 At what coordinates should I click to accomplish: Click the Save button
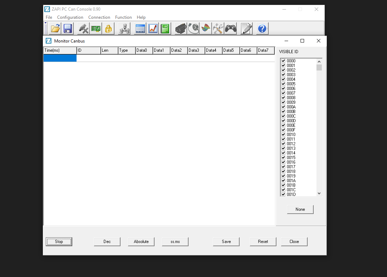pos(226,242)
